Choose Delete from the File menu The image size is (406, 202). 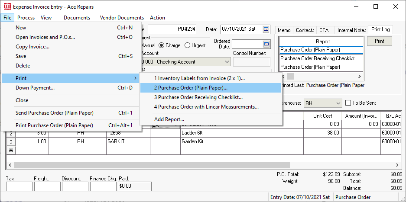(71, 66)
